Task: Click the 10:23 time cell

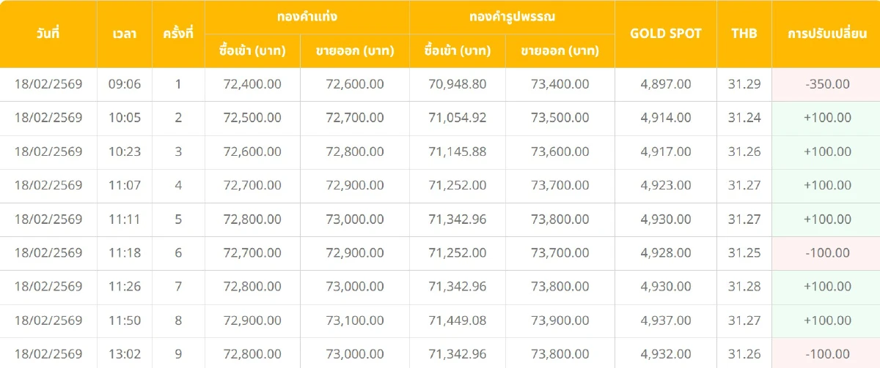Action: (x=125, y=151)
